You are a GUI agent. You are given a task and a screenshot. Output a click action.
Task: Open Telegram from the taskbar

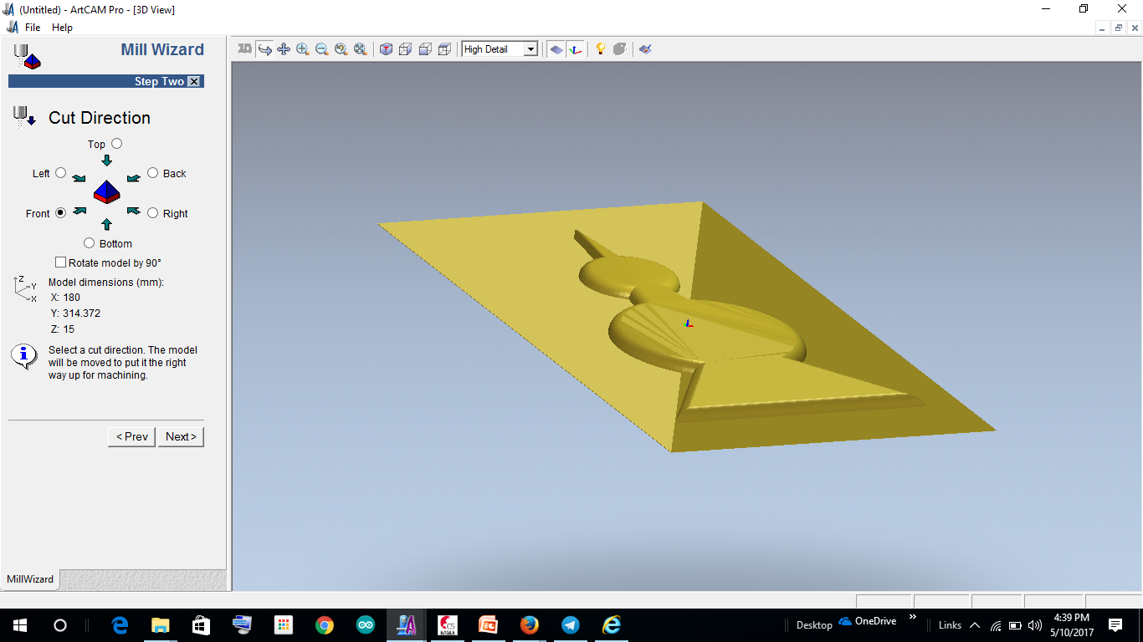click(570, 625)
